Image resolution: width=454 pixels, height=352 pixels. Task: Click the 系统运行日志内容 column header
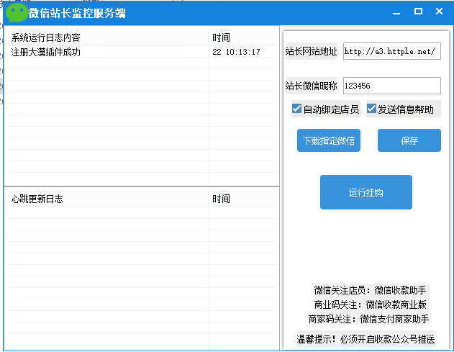107,37
